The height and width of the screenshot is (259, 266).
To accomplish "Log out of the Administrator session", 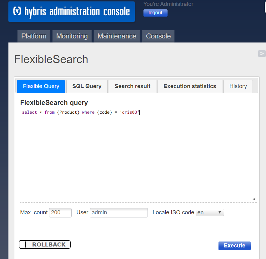I will (x=155, y=13).
